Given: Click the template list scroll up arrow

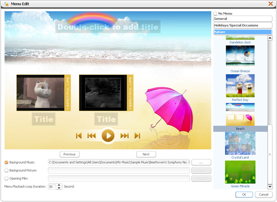Looking at the screenshot, I should click(270, 38).
